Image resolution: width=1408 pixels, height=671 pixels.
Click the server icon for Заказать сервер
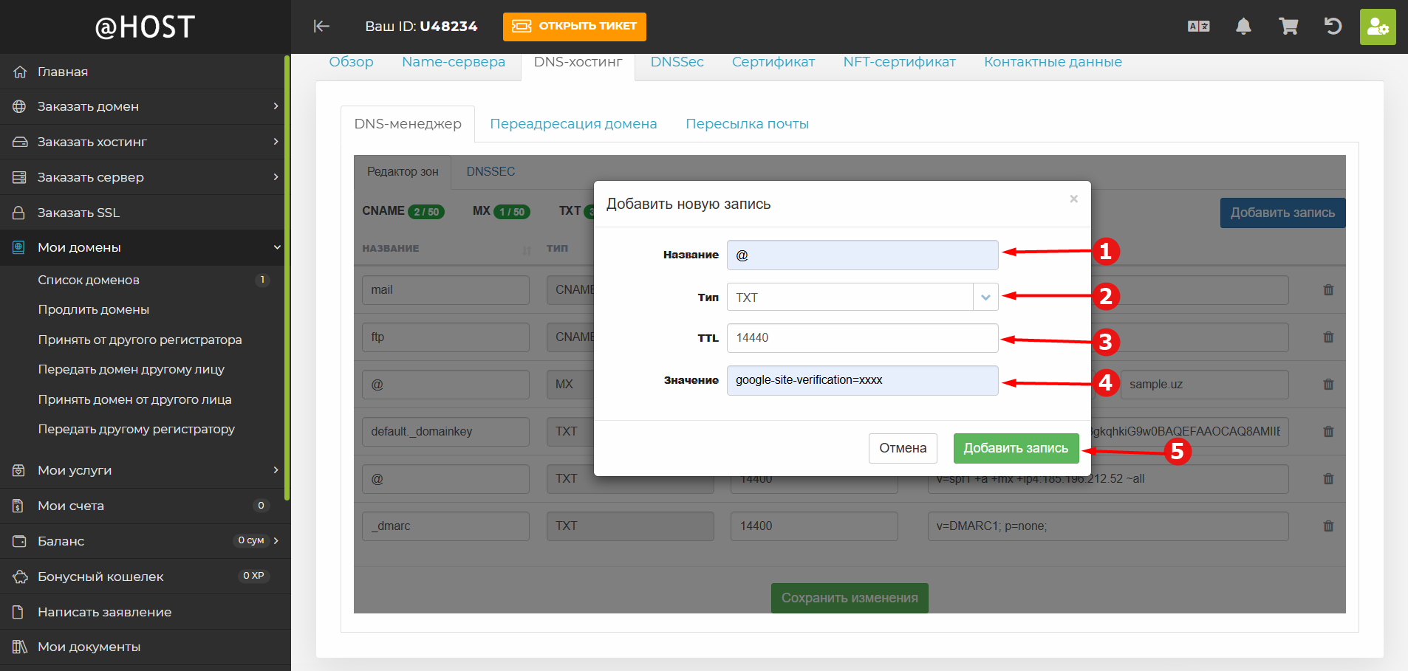tap(20, 177)
